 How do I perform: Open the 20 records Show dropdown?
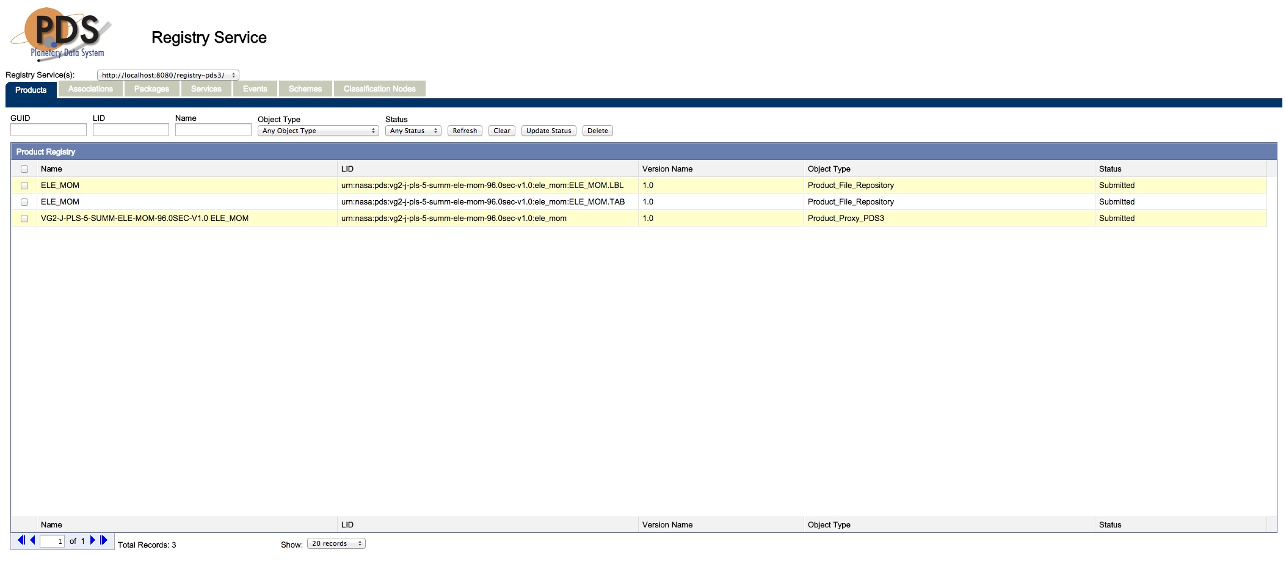[336, 543]
